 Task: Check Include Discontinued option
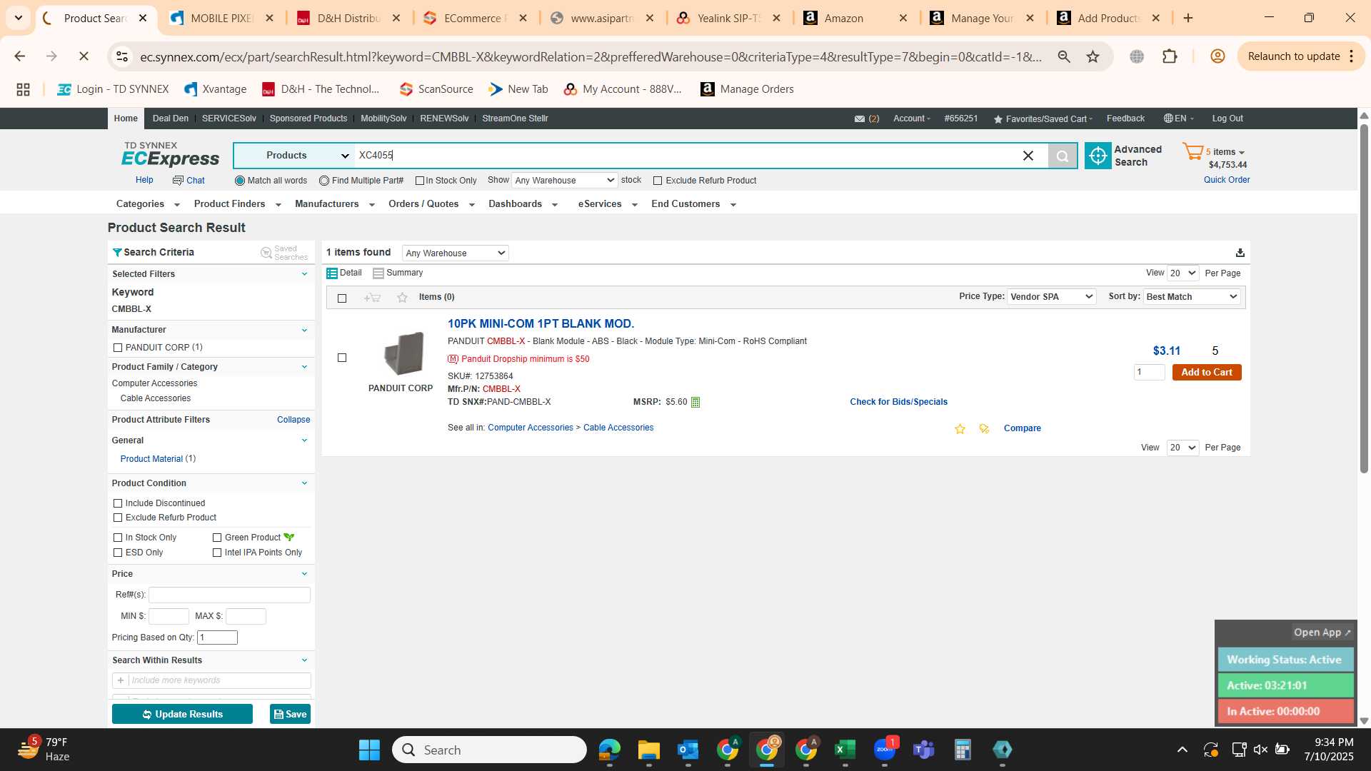tap(118, 503)
